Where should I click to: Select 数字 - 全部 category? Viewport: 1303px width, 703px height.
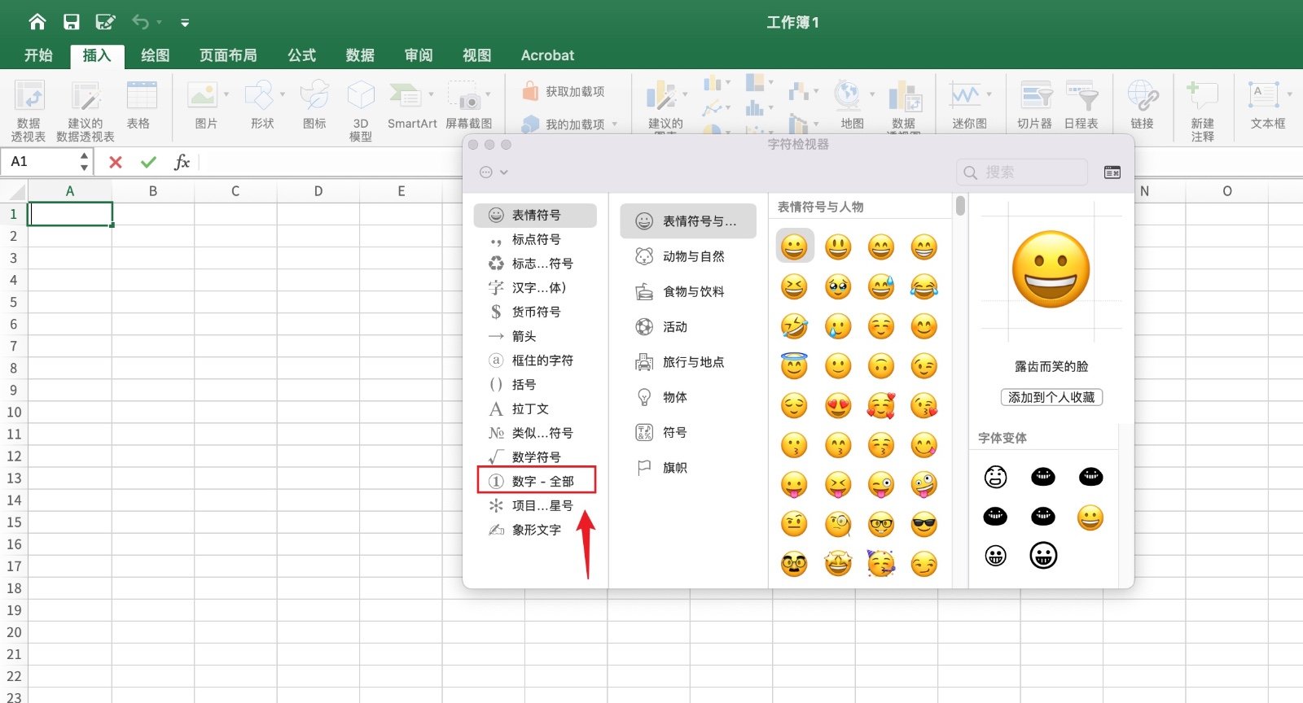click(x=536, y=481)
